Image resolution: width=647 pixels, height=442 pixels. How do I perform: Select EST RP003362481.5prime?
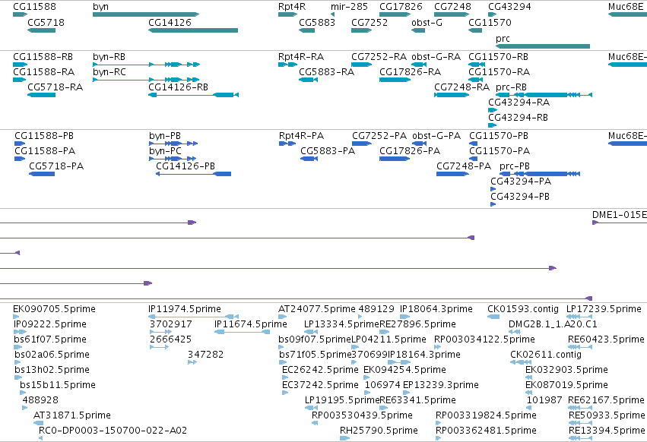tap(438, 438)
